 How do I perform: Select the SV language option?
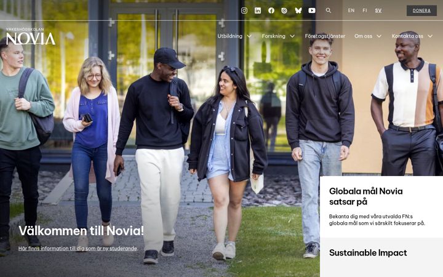[378, 10]
